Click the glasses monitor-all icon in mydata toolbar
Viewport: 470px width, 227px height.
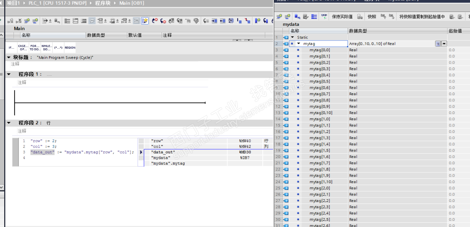(x=324, y=17)
